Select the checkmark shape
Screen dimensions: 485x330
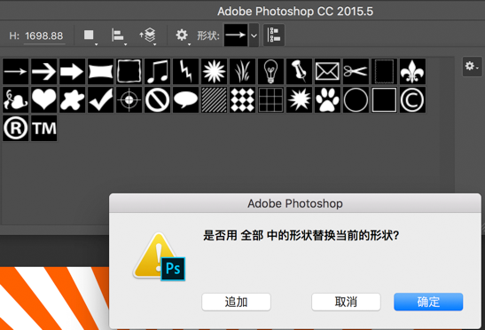(101, 99)
